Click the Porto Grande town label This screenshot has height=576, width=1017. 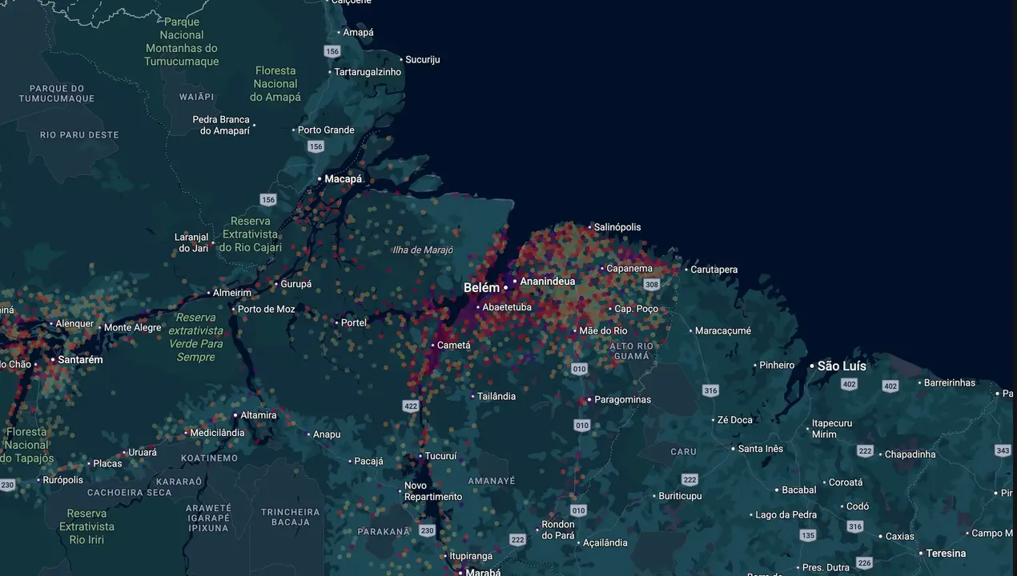(326, 130)
